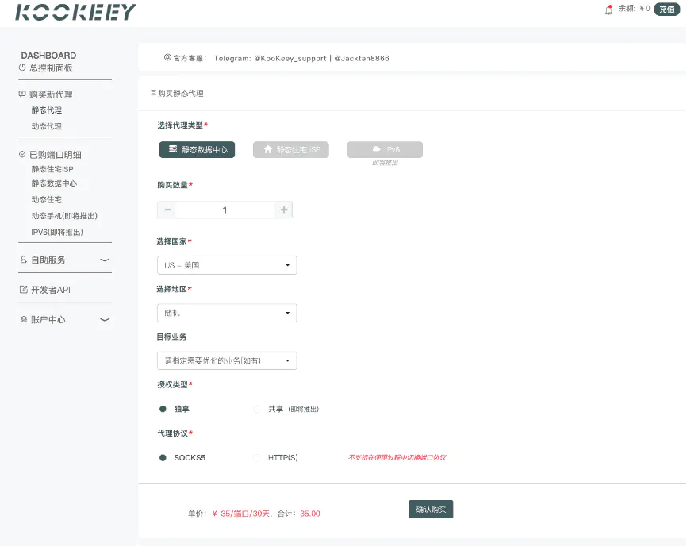Click the notification bell icon

[608, 10]
